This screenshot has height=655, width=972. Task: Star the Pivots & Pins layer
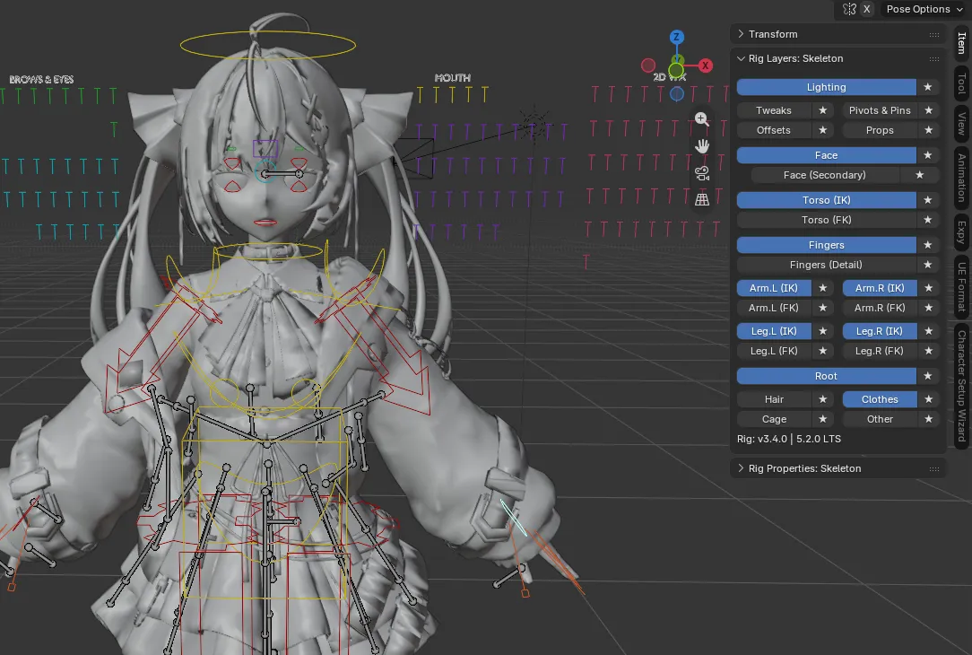point(929,110)
